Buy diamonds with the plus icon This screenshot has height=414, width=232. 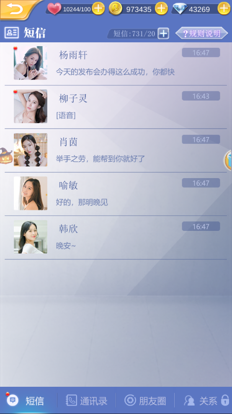(x=224, y=9)
